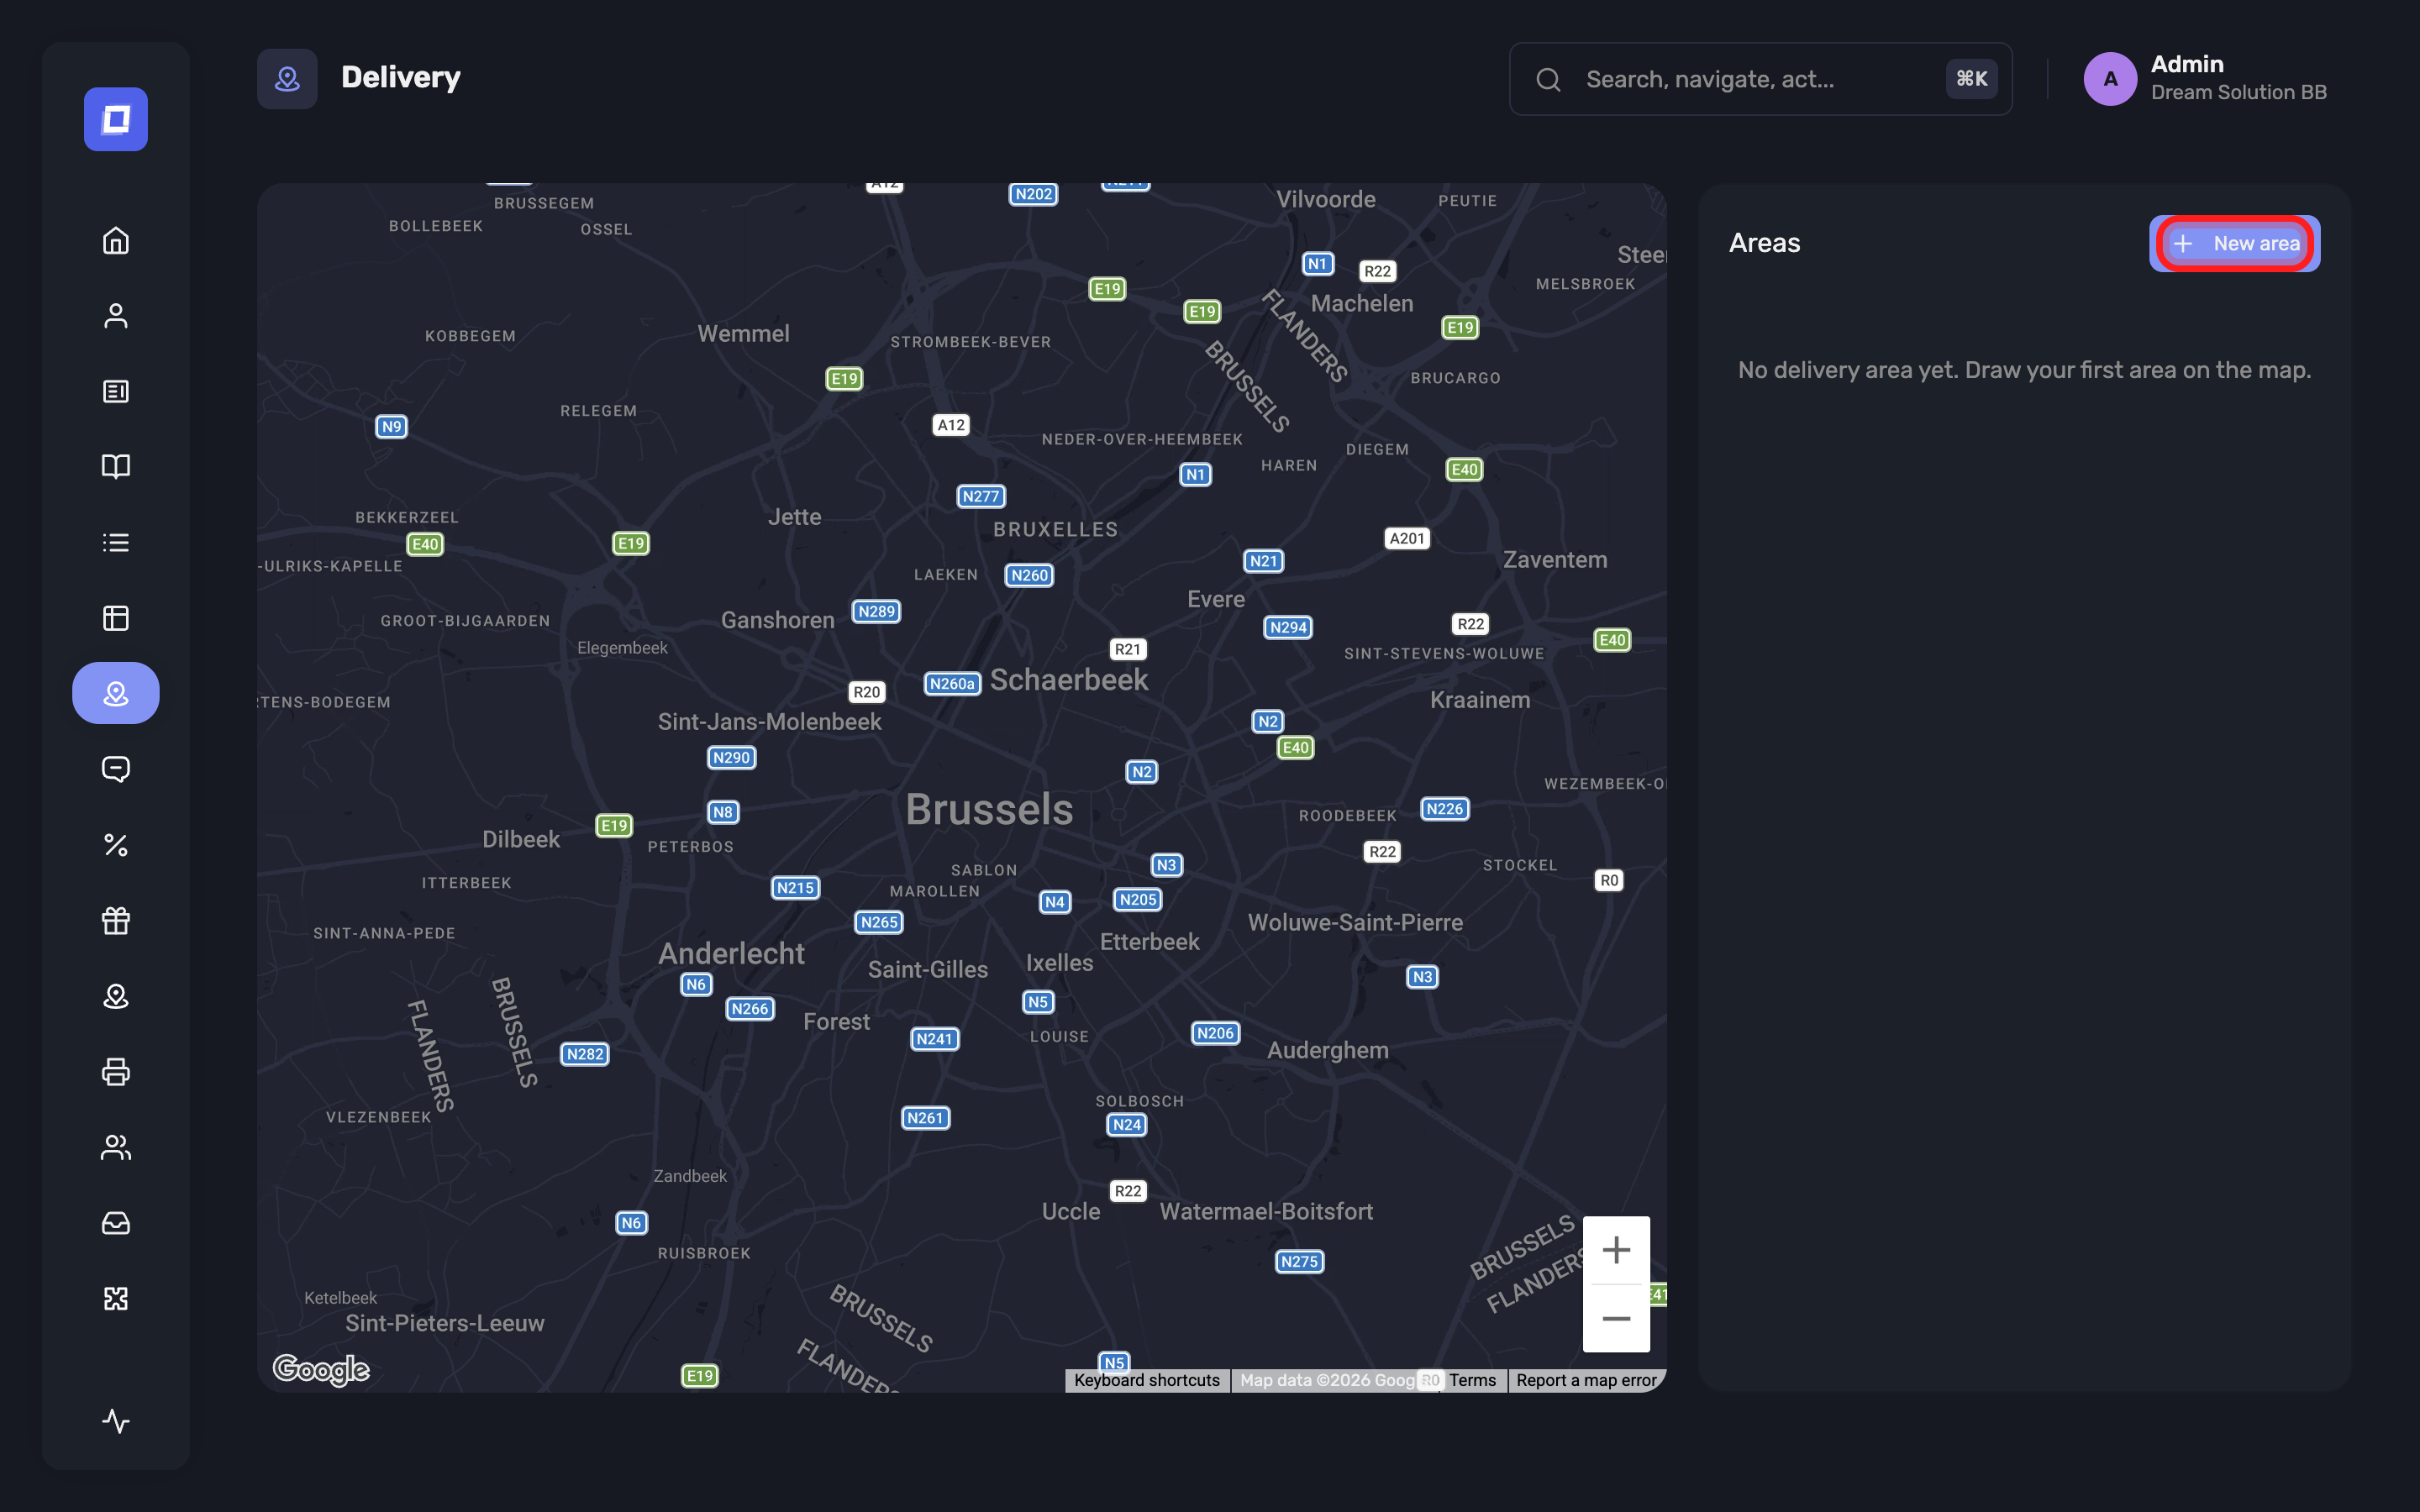2420x1512 pixels.
Task: Open the list icon in sidebar
Action: (x=116, y=542)
